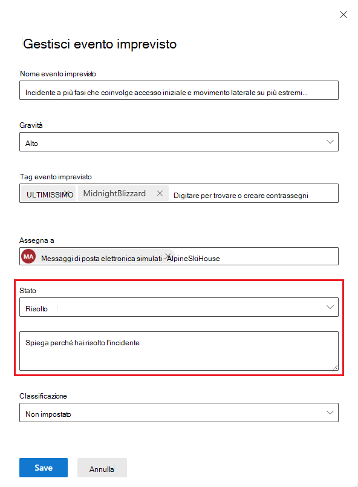
Task: Open the Classificazione dropdown showing Non impostato
Action: [178, 412]
